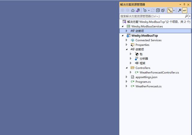The height and width of the screenshot is (135, 192).
Task: Open the dropdown arrow beside the pending changes filter
Action: click(149, 11)
